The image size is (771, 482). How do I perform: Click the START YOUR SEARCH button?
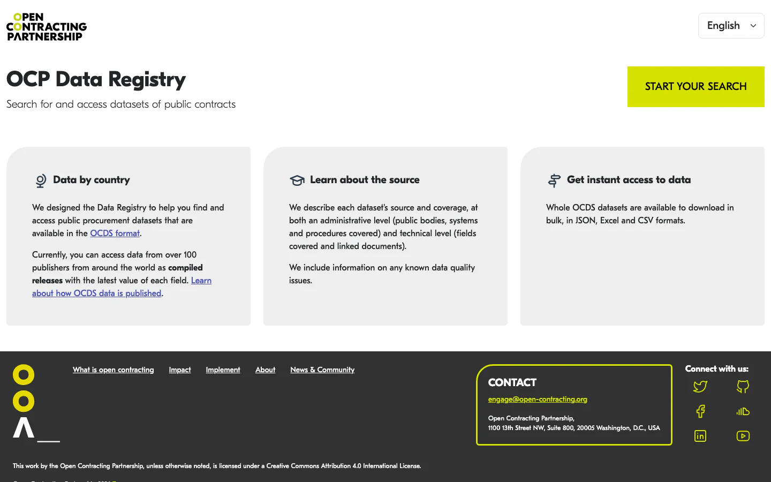[696, 87]
